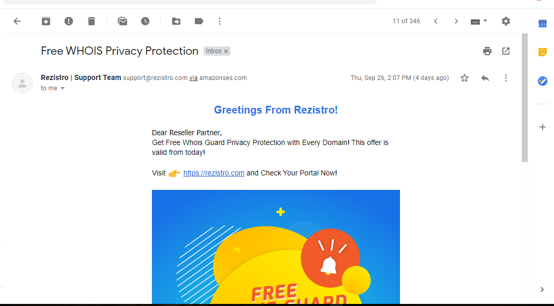Viewport: 554px width, 306px height.
Task: Open the Move to folder menu
Action: 176,21
